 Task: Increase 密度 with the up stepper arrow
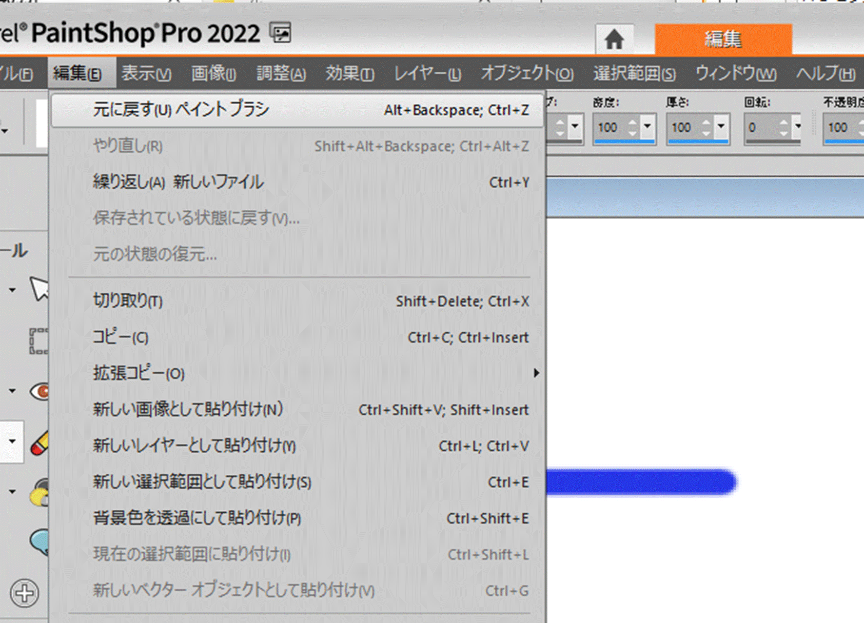click(633, 122)
